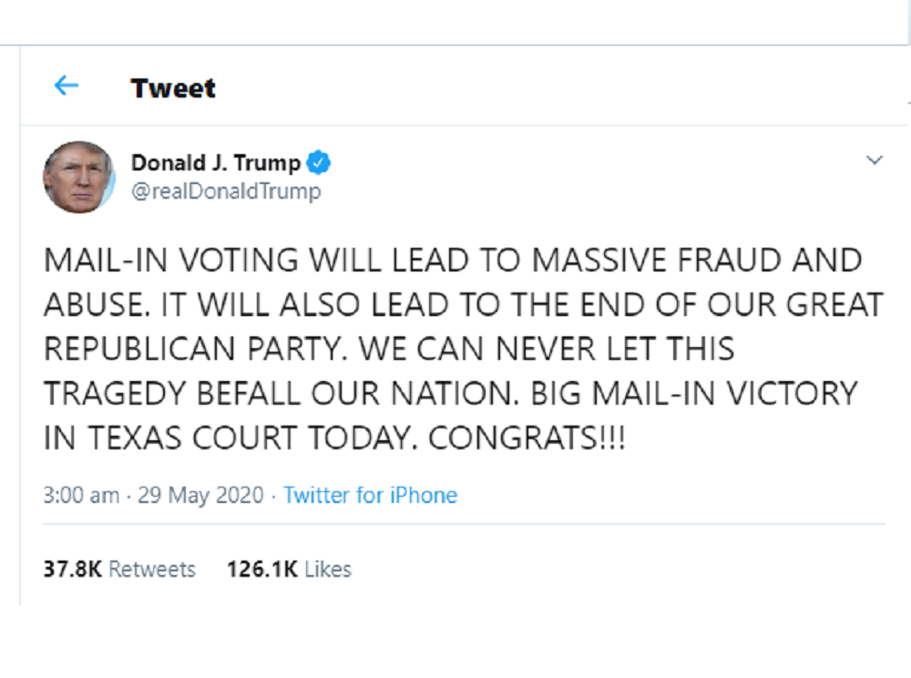Image resolution: width=911 pixels, height=678 pixels.
Task: Click Donald J. Trump's profile picture
Action: (78, 177)
